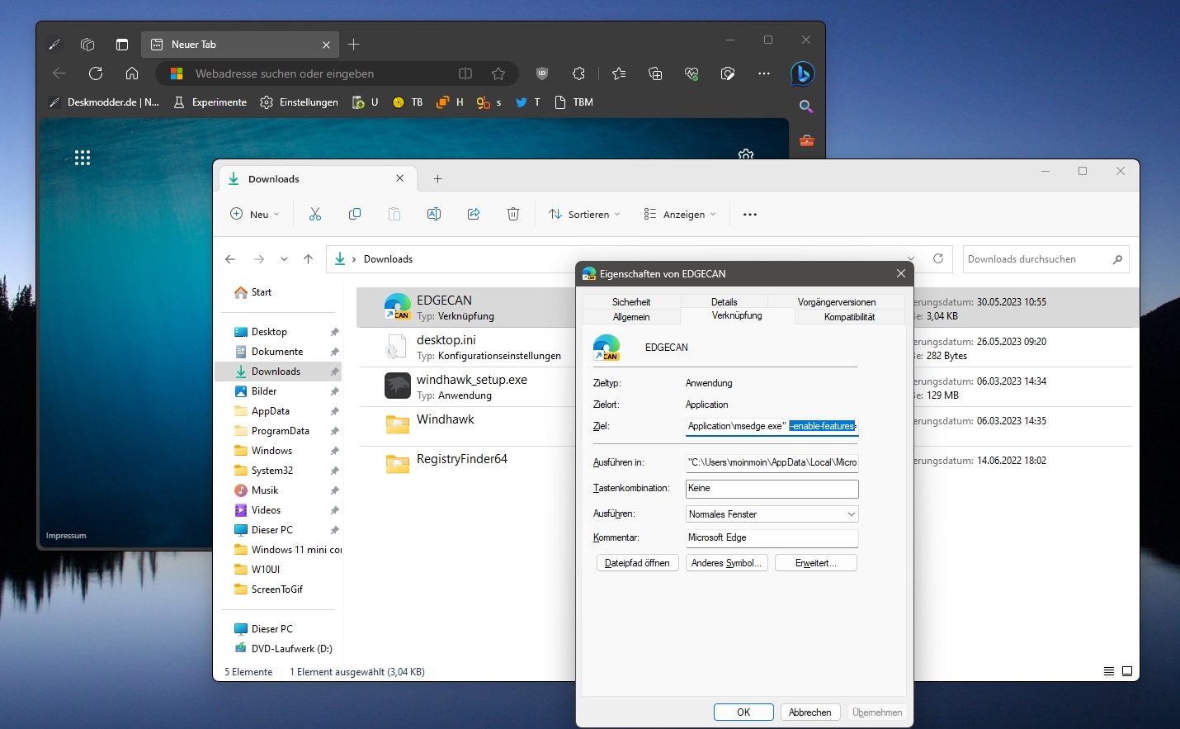Viewport: 1180px width, 729px height.
Task: Click Downloads durchsuchen search box
Action: (1045, 259)
